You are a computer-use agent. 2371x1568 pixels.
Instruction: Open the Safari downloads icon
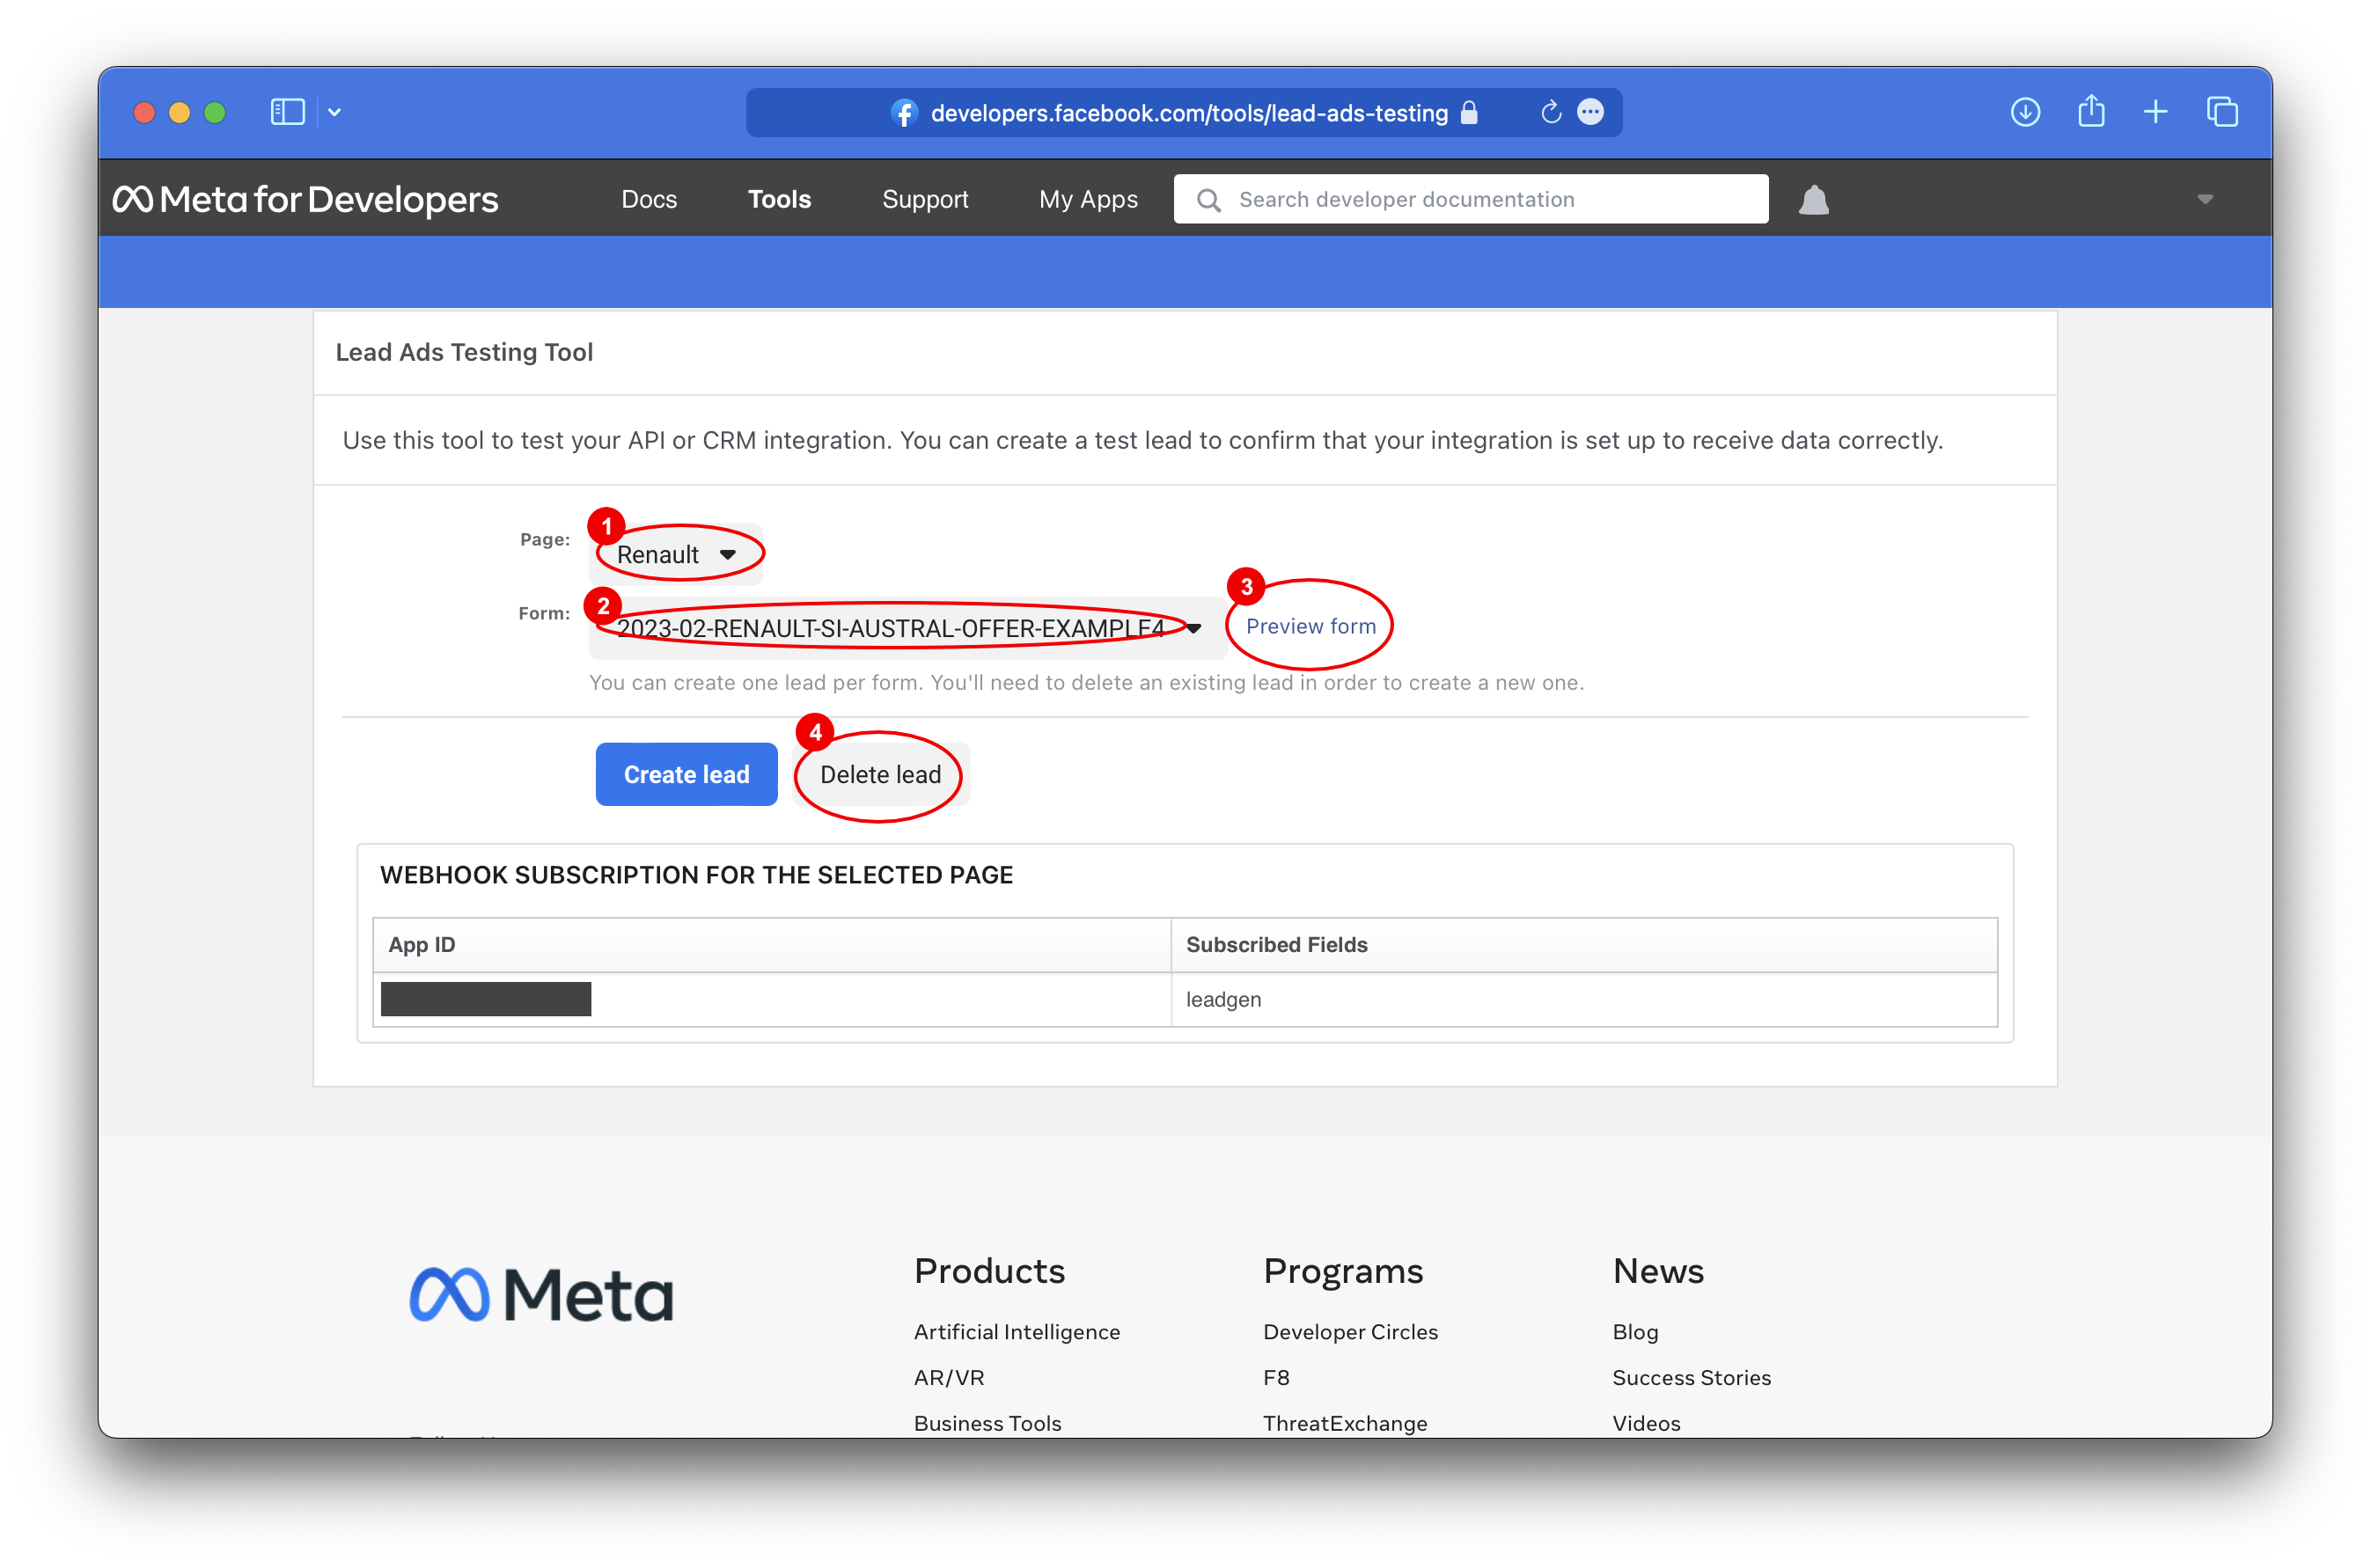[x=2025, y=112]
